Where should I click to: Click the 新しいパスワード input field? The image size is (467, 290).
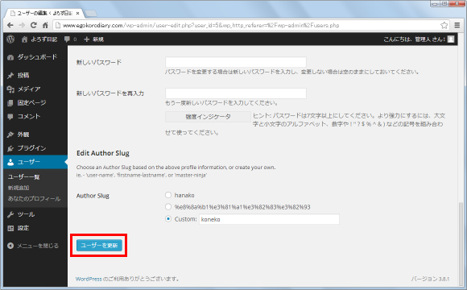point(236,62)
